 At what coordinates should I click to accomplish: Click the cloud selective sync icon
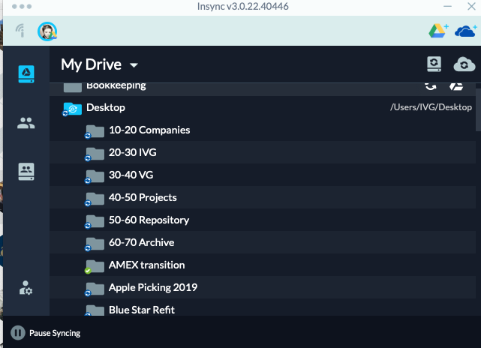click(464, 64)
